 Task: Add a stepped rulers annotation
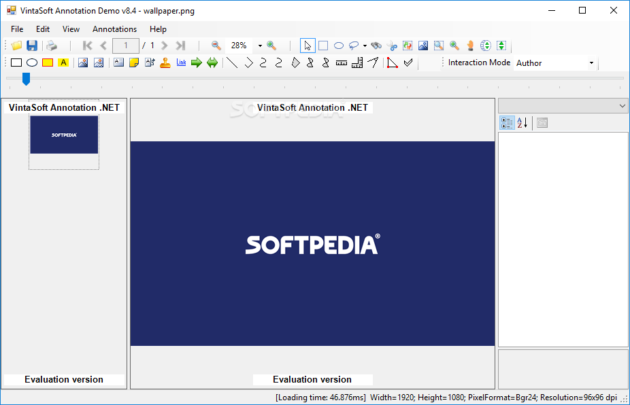357,63
